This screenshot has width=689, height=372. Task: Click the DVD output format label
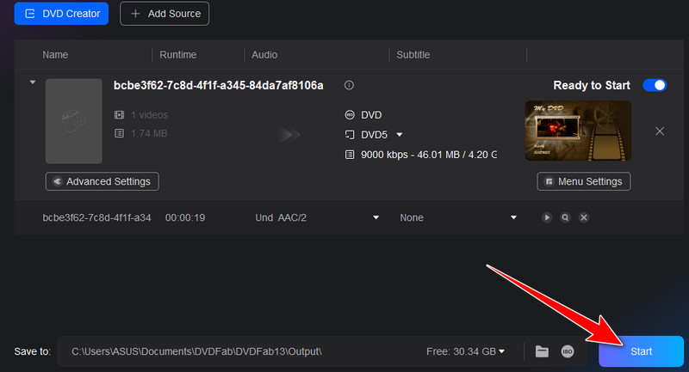371,115
